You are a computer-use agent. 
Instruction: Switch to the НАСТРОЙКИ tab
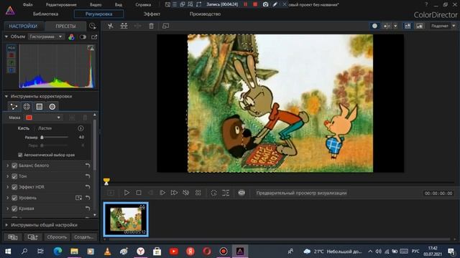23,26
